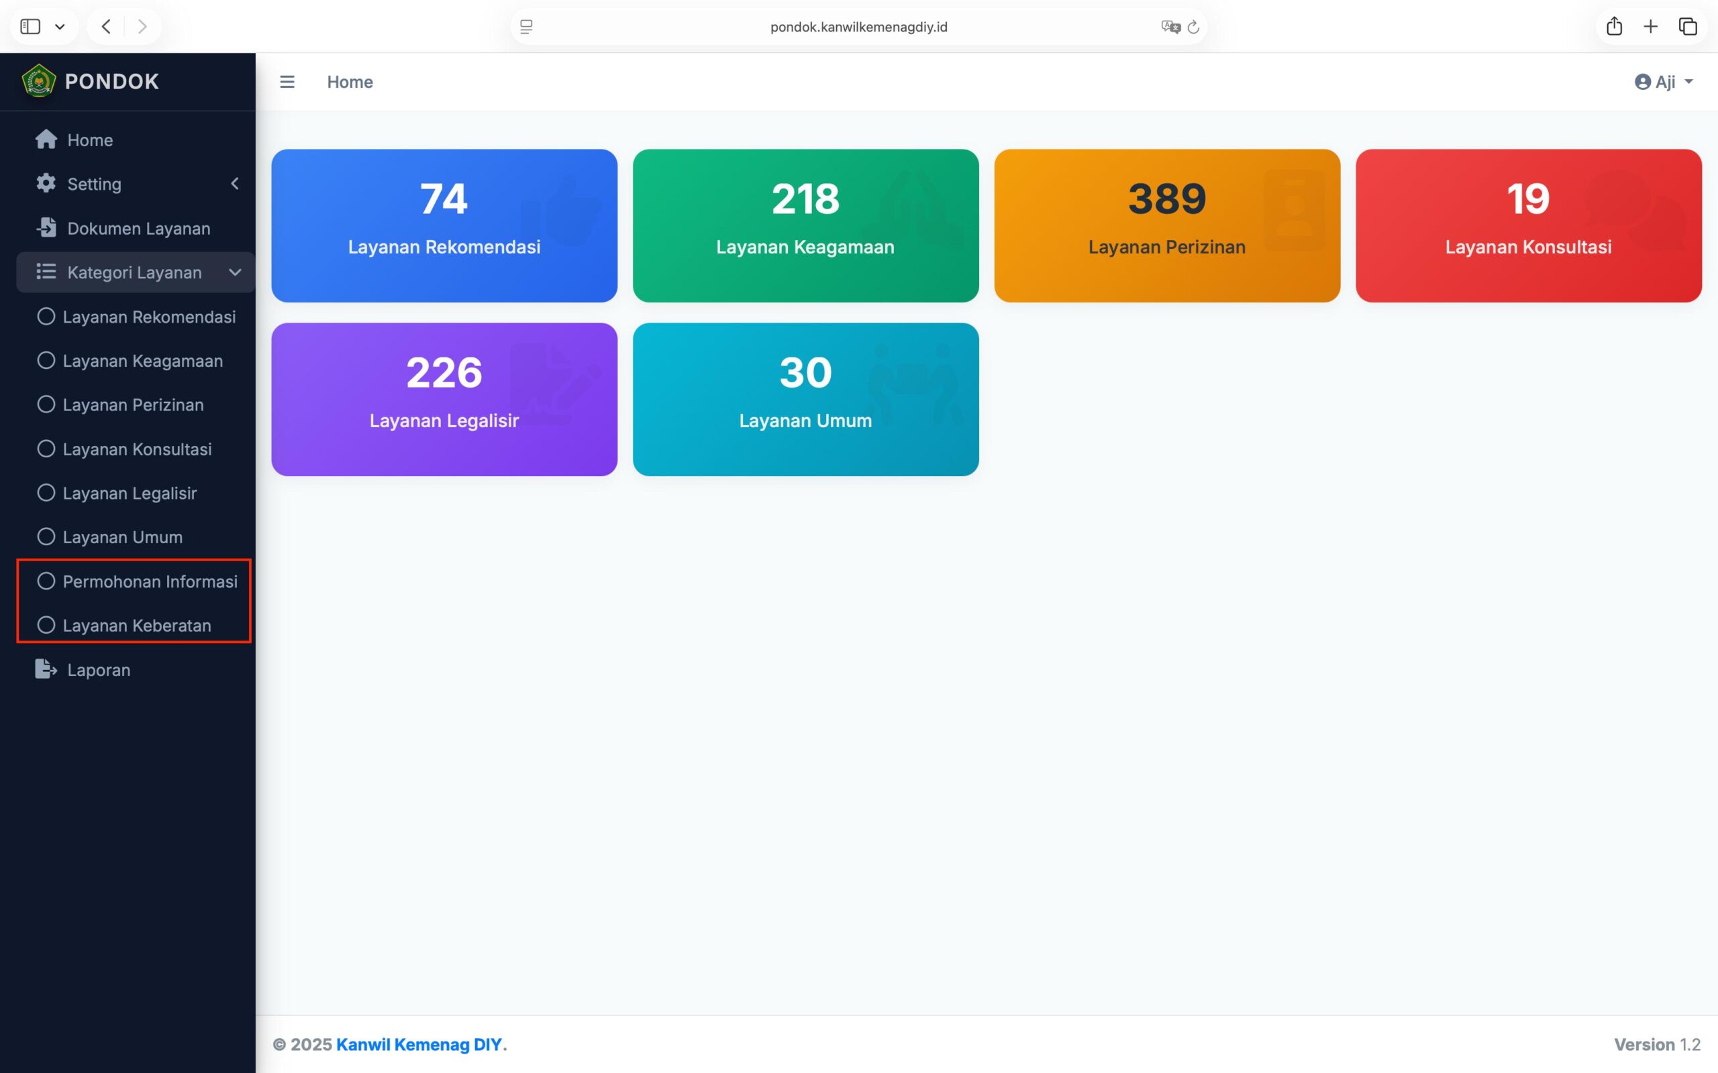Collapse Kategori Layanan with its chevron
The height and width of the screenshot is (1073, 1718).
[235, 272]
